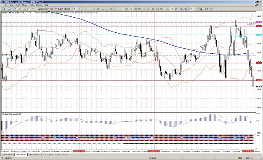The width and height of the screenshot is (263, 160).
Task: Open the Strategy Tester icon
Action: point(33,9)
